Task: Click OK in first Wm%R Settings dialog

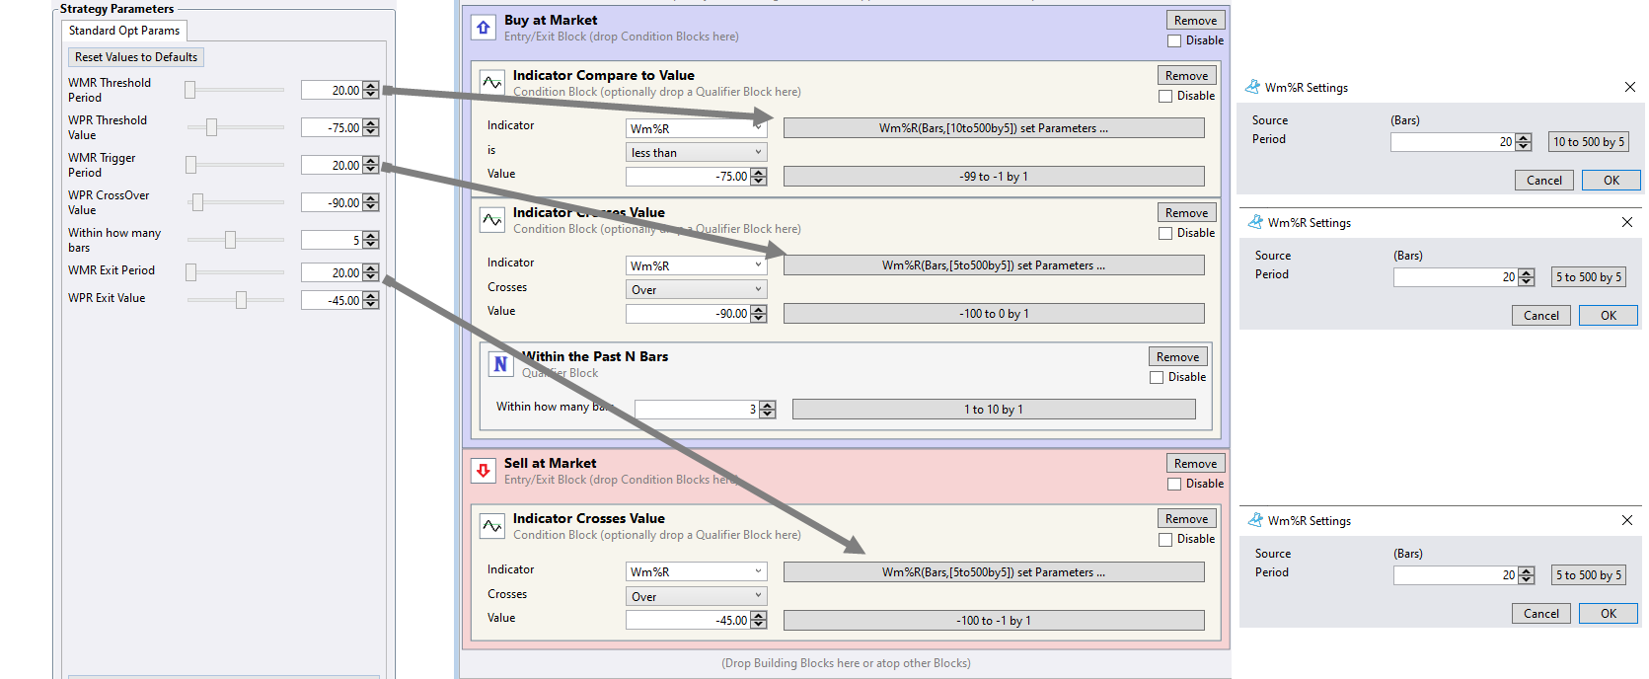Action: pos(1611,180)
